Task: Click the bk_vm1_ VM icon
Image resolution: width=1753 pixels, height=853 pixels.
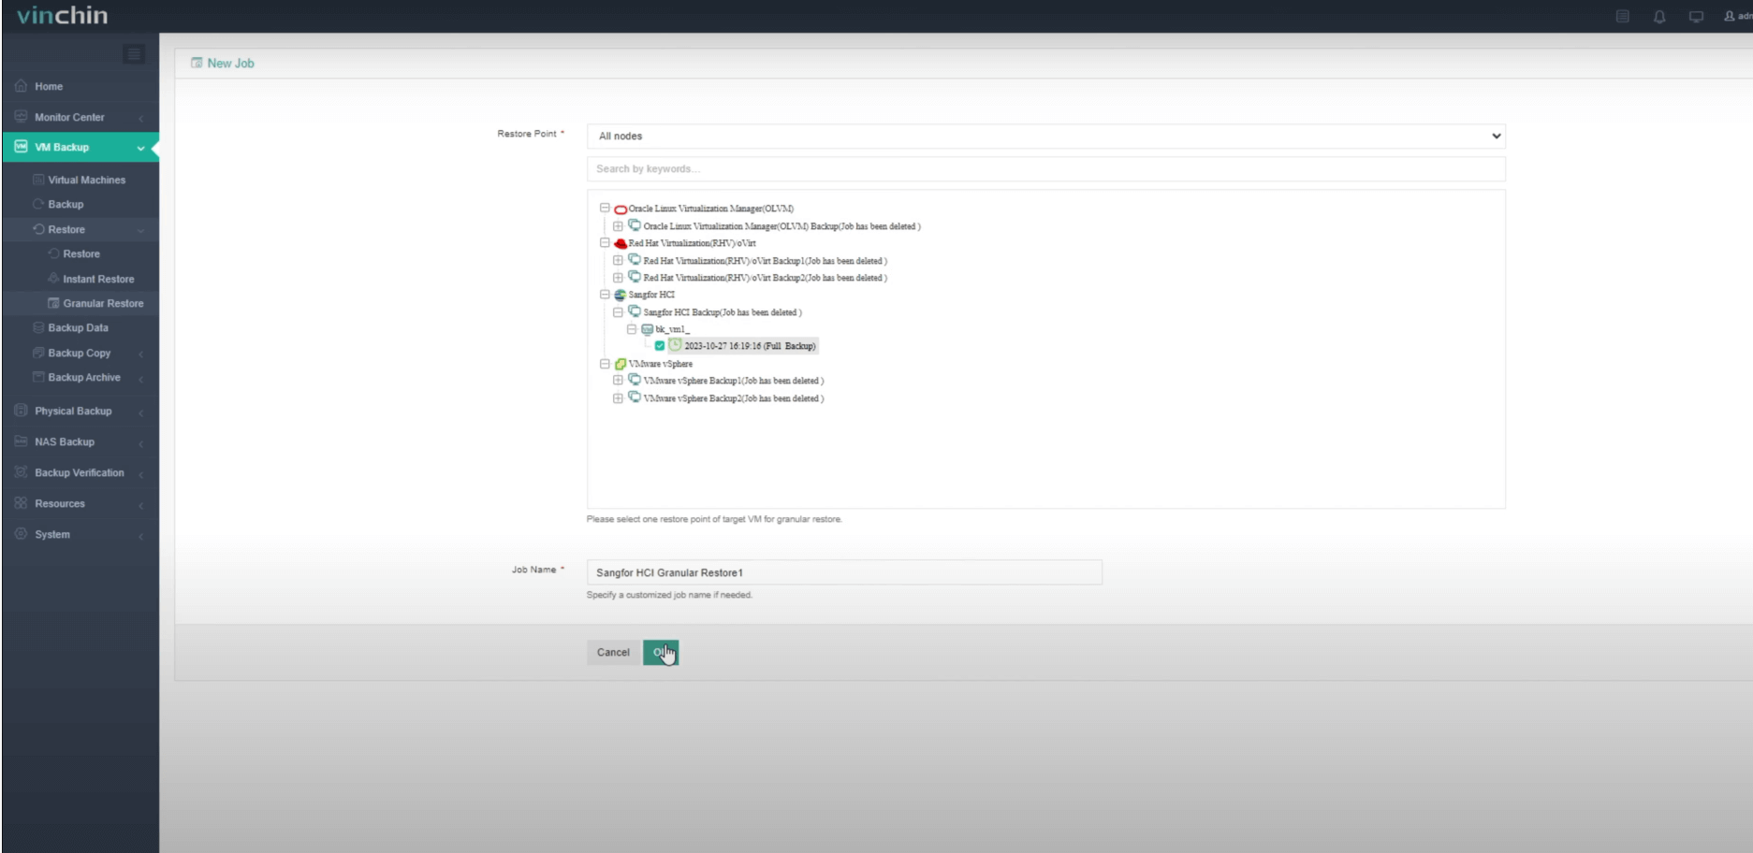Action: tap(648, 329)
